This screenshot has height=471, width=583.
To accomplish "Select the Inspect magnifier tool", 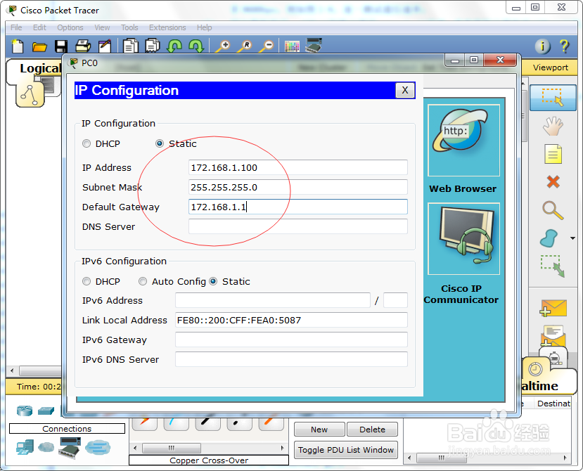I will click(553, 210).
